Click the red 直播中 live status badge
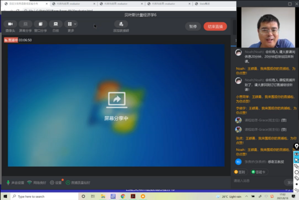 (11, 40)
